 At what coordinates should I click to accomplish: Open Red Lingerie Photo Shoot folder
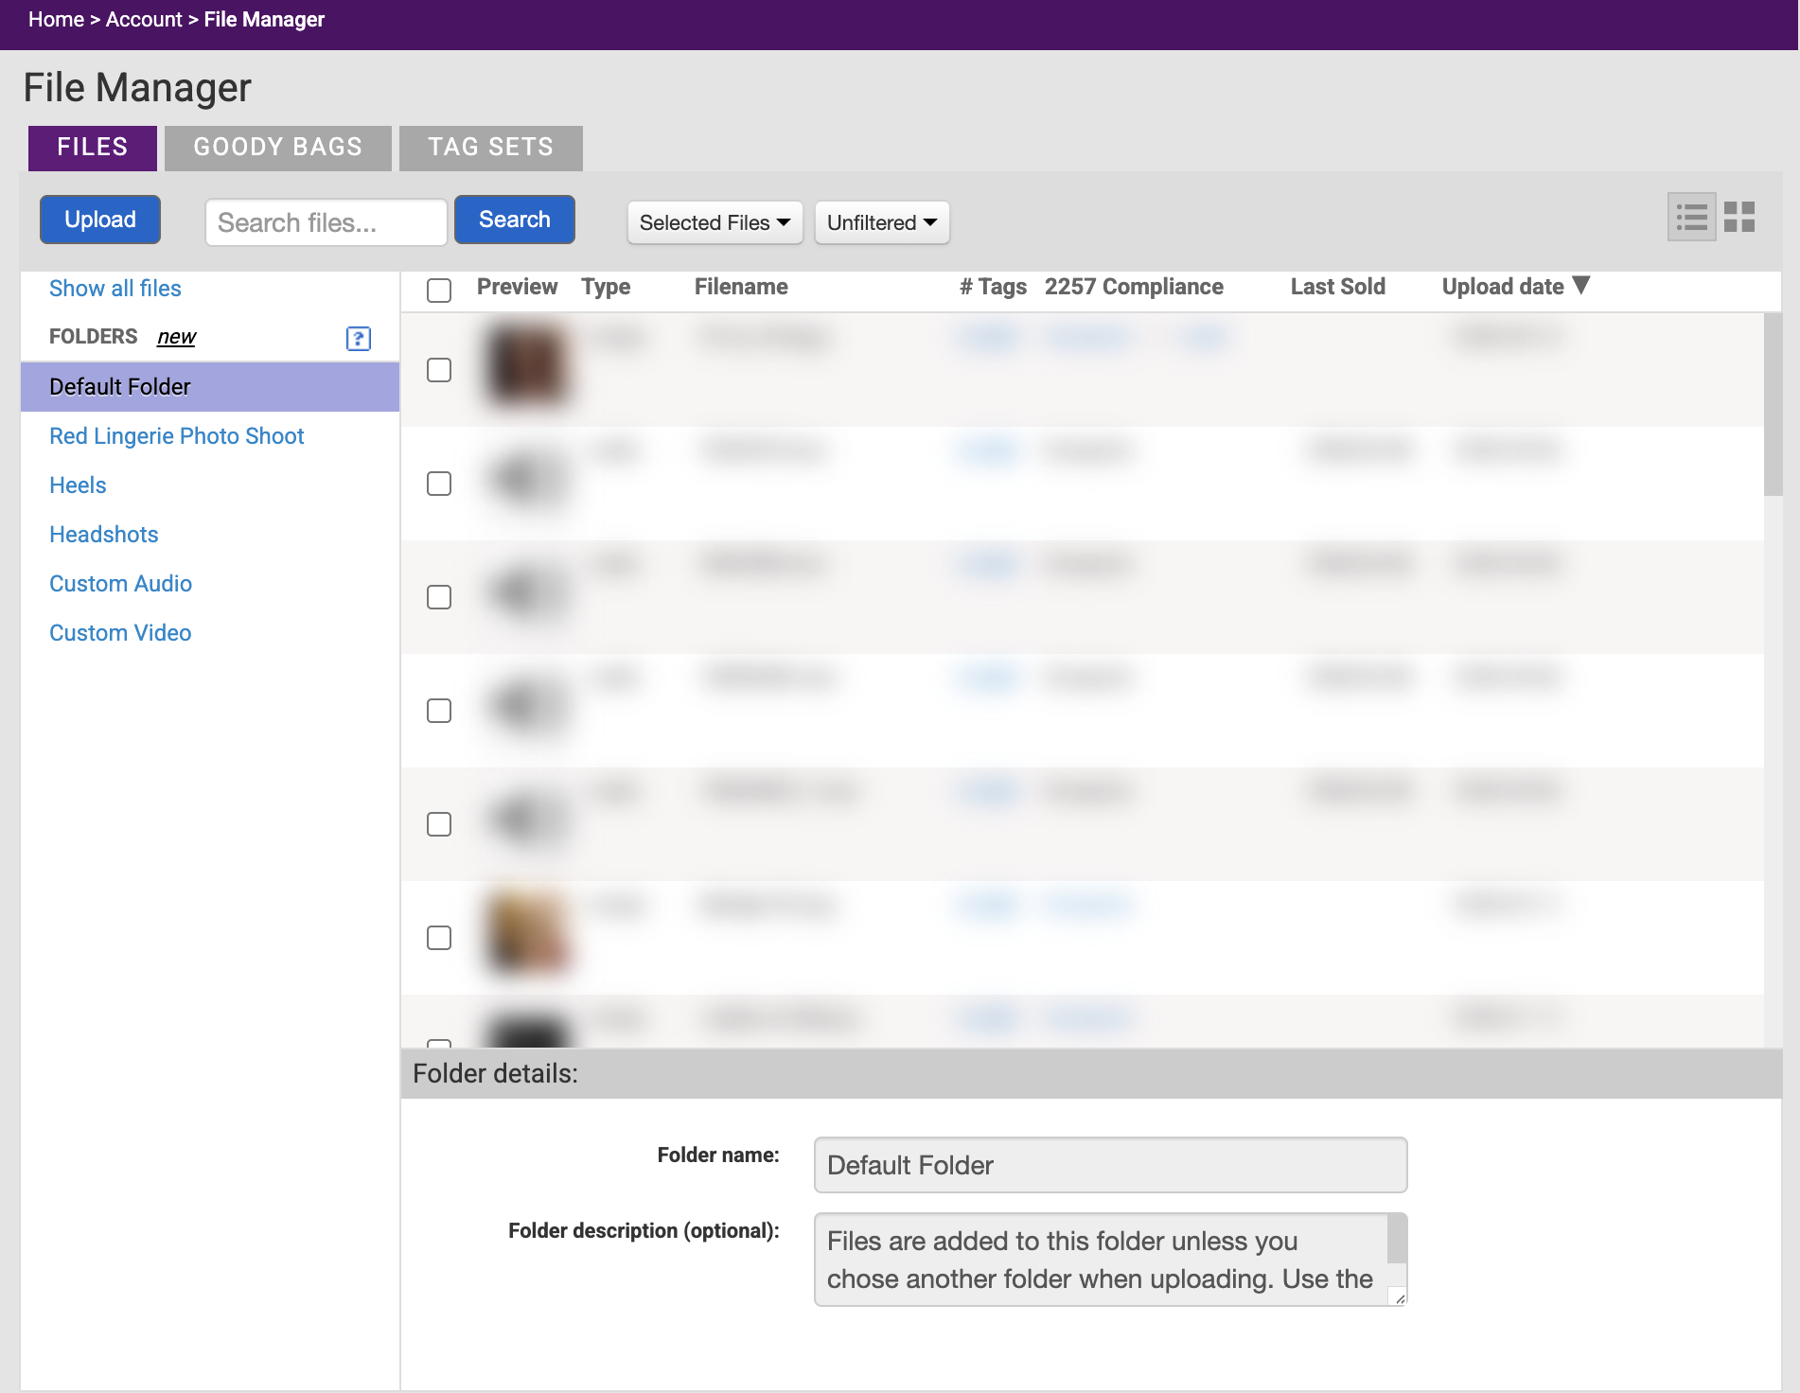(177, 436)
